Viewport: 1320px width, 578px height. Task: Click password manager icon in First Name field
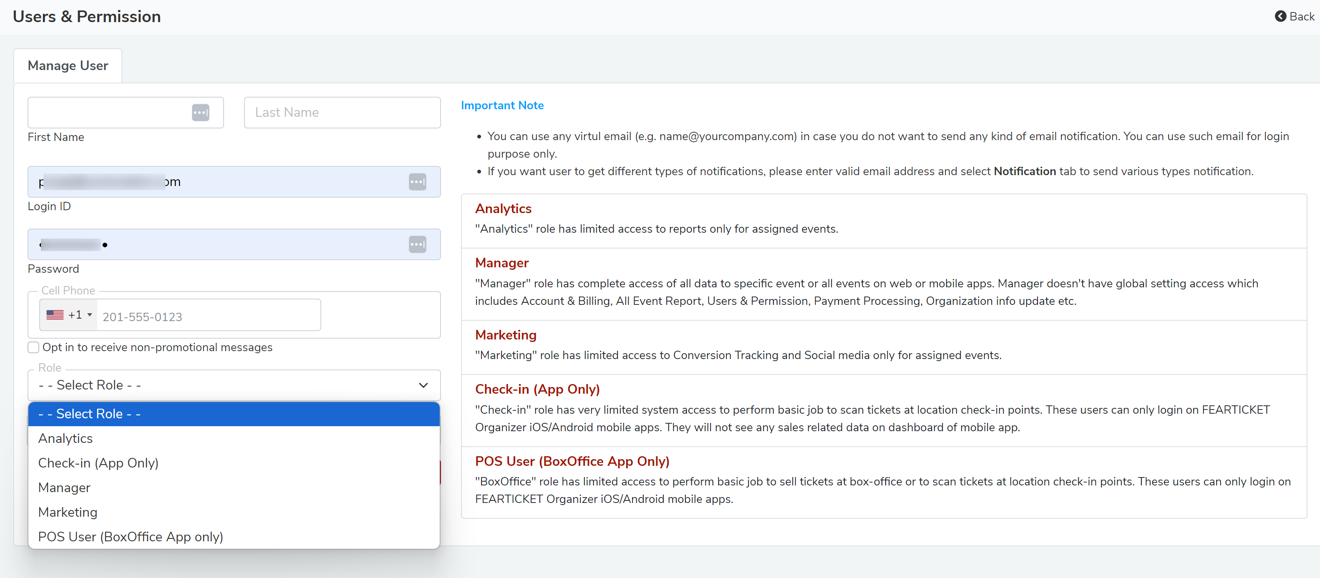pyautogui.click(x=200, y=112)
